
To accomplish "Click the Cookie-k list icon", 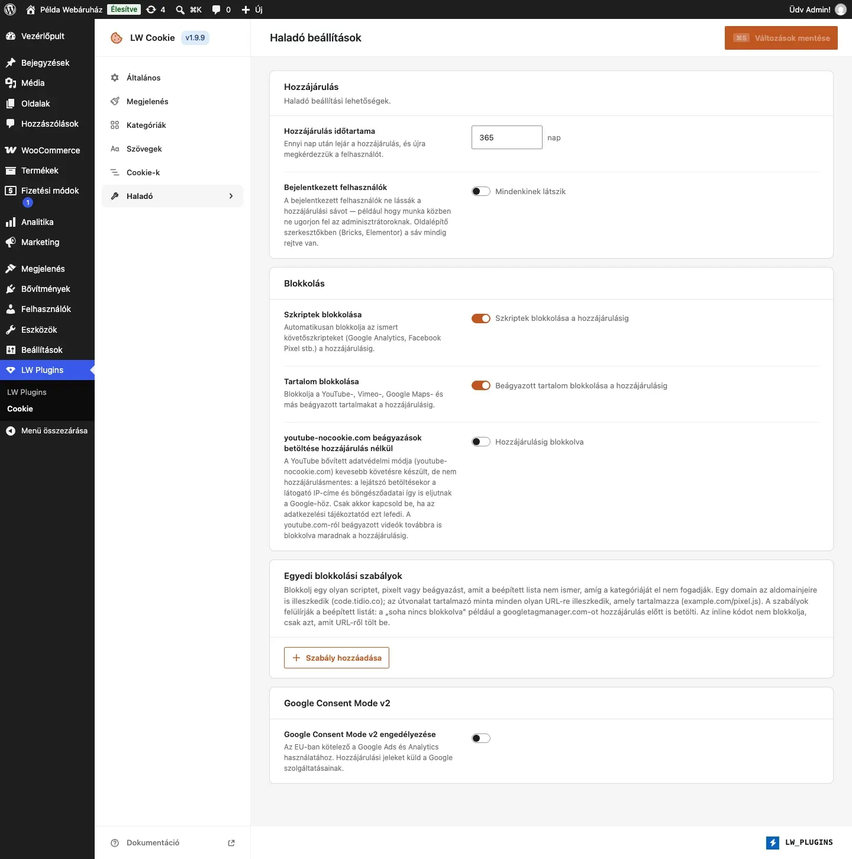I will [x=115, y=172].
